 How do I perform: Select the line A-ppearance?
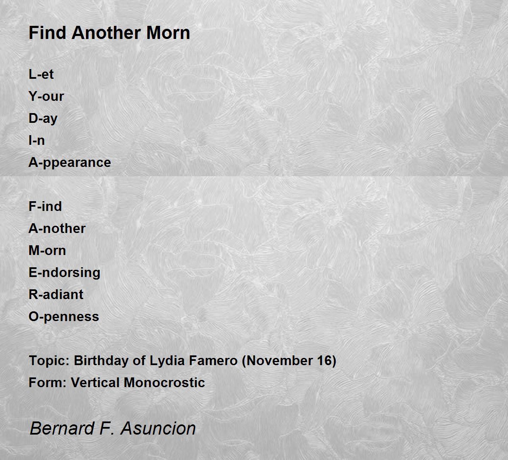70,162
